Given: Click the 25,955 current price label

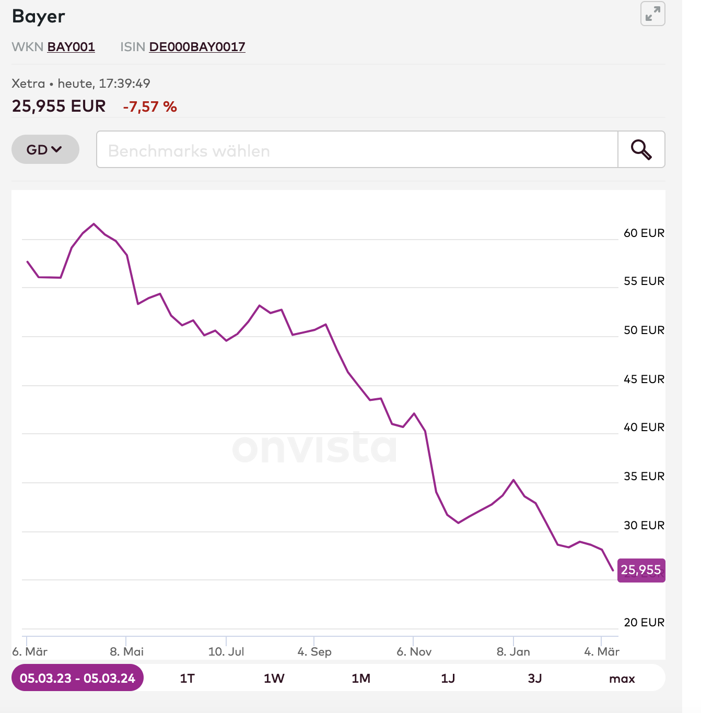Looking at the screenshot, I should click(641, 570).
